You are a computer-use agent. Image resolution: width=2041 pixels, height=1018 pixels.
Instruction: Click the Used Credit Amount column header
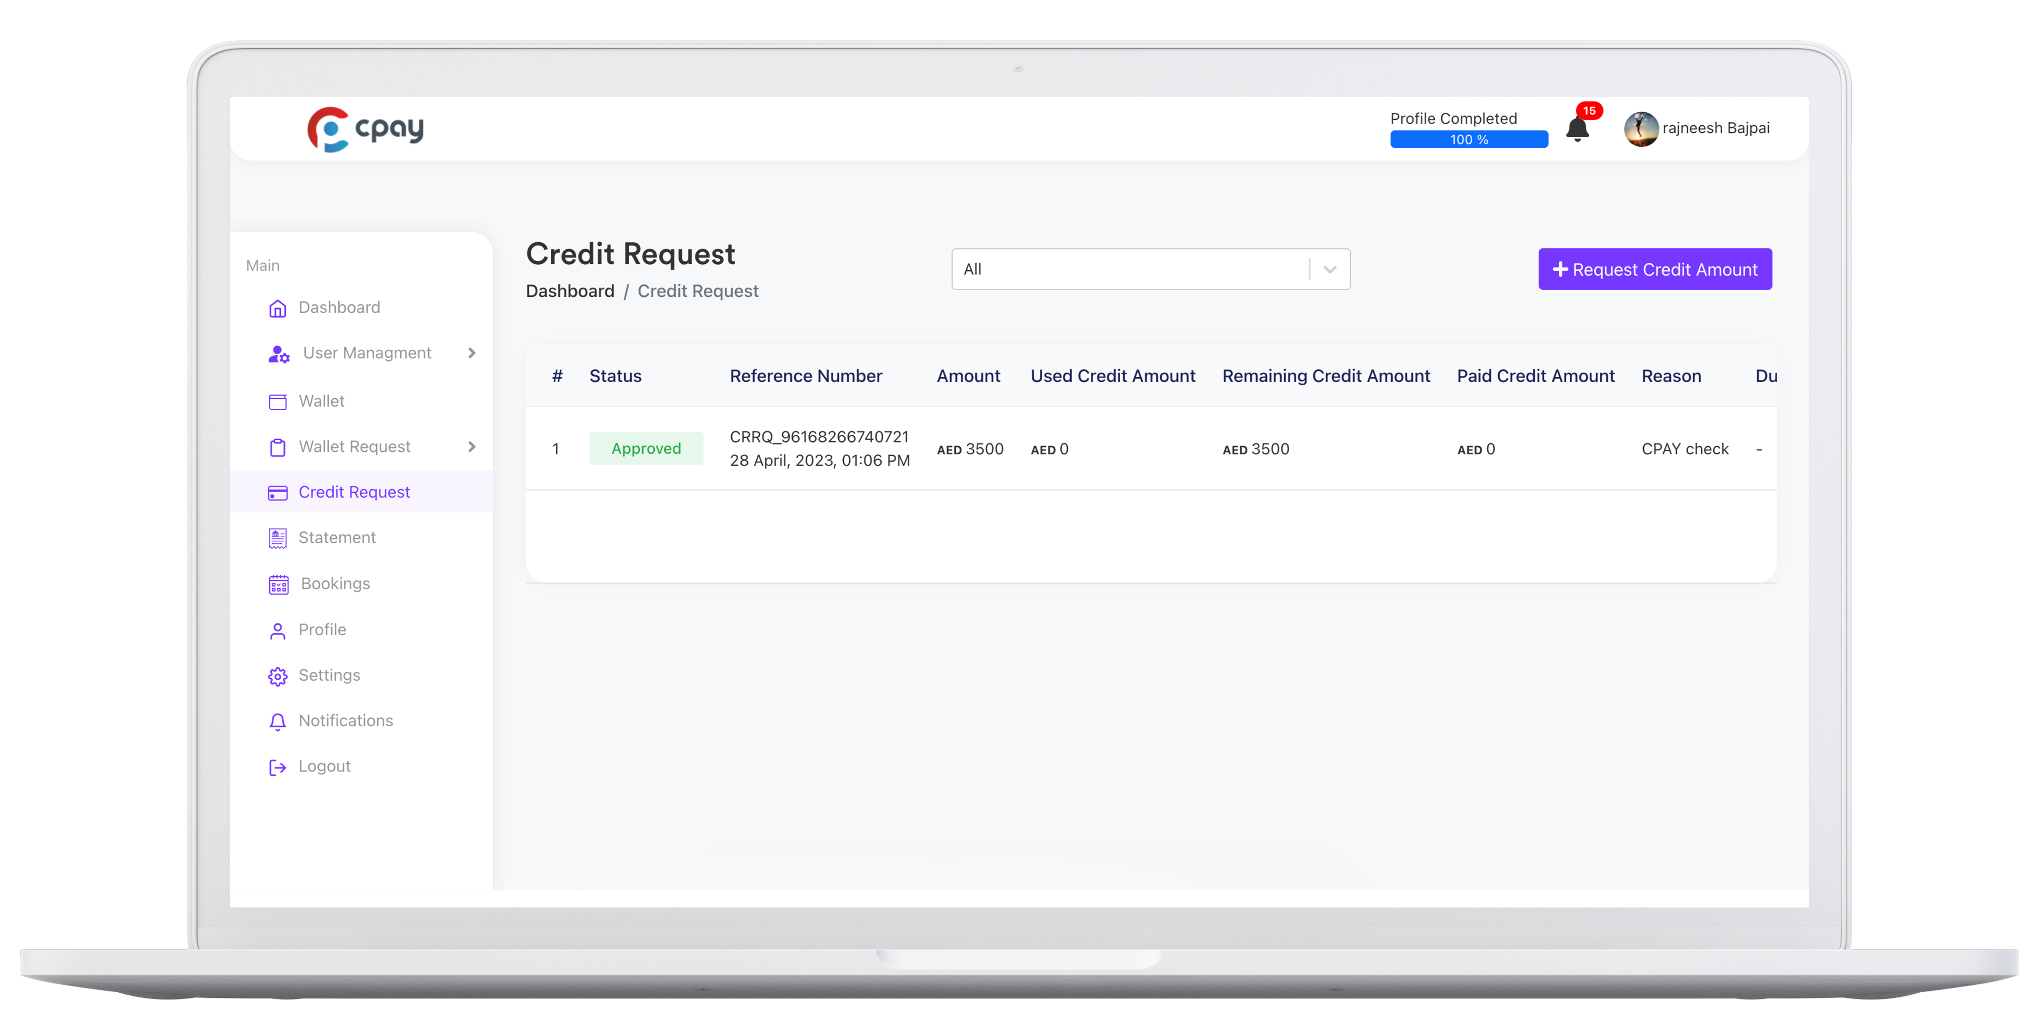point(1113,376)
